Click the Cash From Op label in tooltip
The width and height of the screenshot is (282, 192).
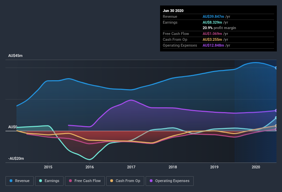[175, 39]
